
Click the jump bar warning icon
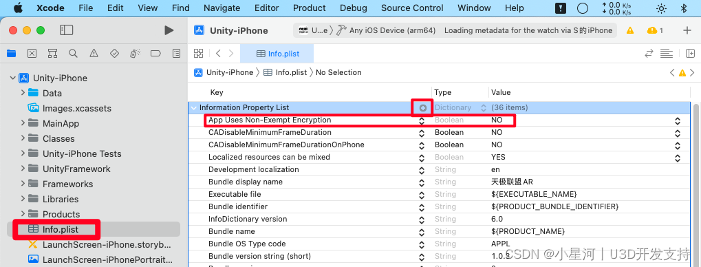(x=682, y=72)
